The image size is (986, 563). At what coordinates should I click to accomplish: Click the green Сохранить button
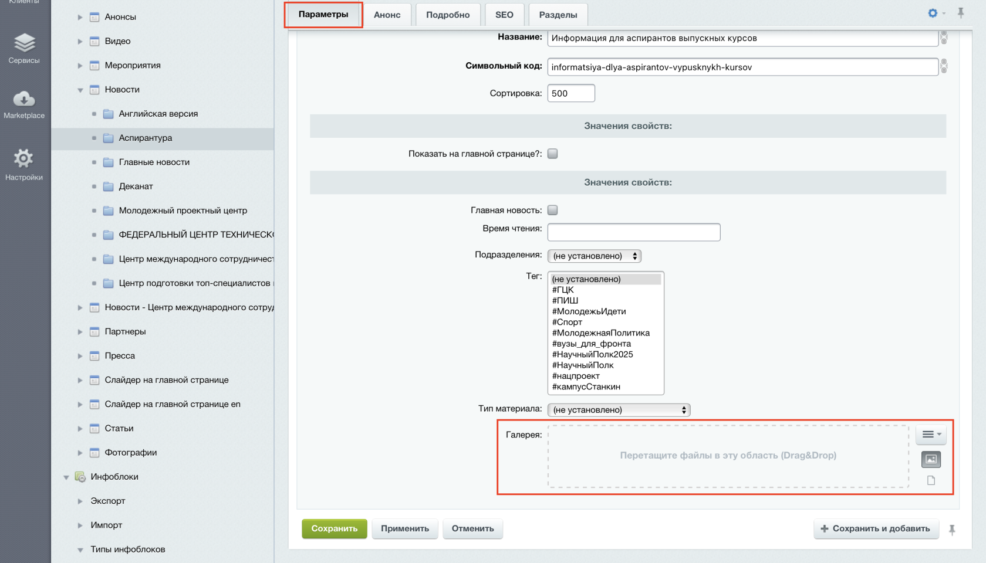point(335,528)
